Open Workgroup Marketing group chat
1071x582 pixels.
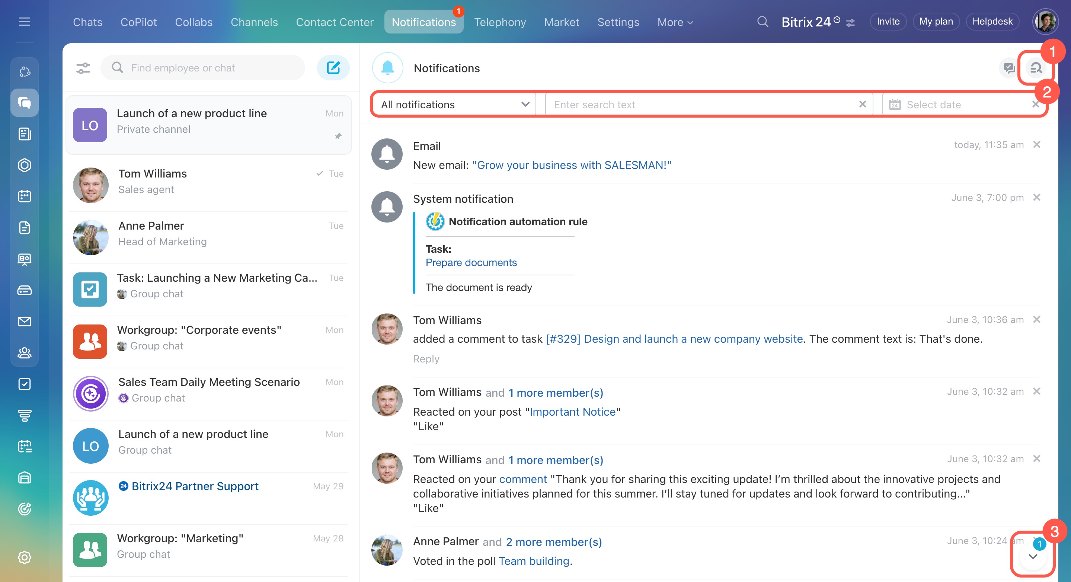tap(209, 550)
